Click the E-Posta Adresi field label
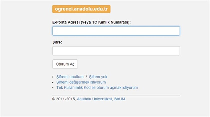Viewport: 210px width, 117px height. tap(65, 22)
